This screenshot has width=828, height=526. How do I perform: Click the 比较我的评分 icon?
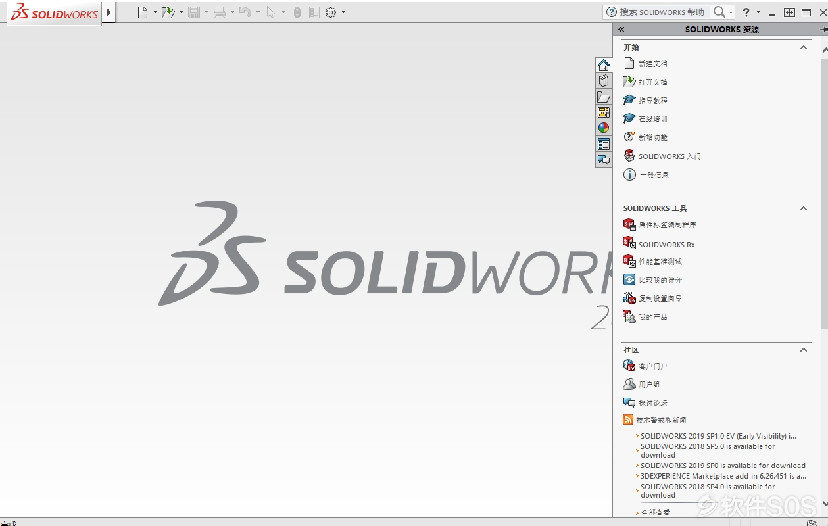tap(629, 280)
